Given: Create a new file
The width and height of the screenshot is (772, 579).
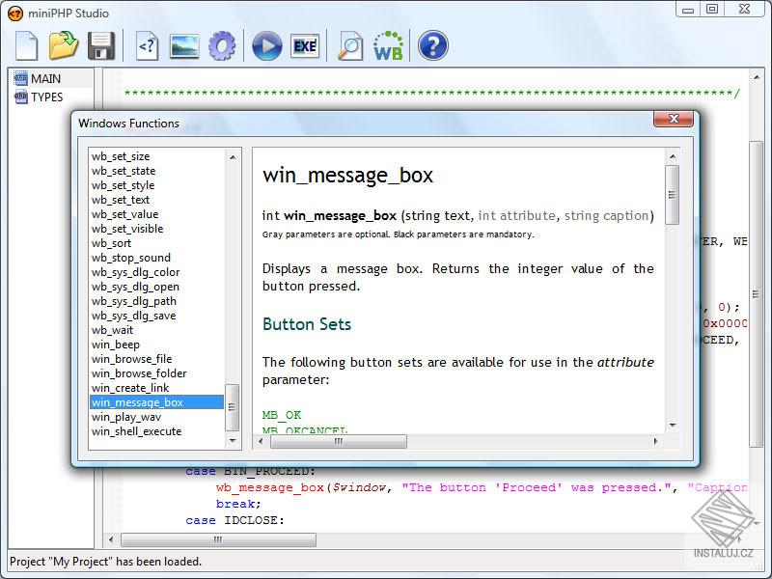Looking at the screenshot, I should tap(26, 45).
